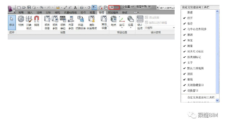
Task: Click 传递项目标准 (Transfer Project Standards)
Action: click(x=81, y=23)
